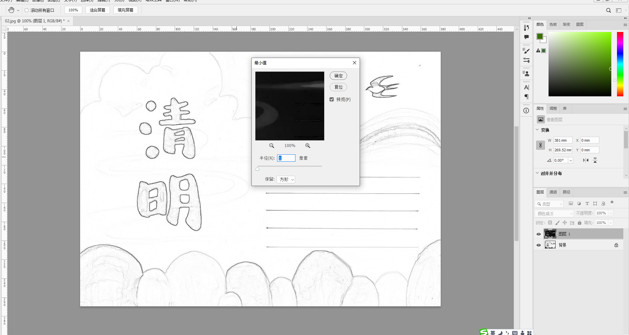The width and height of the screenshot is (629, 335).
Task: Open the Character panel icon
Action: 527,88
